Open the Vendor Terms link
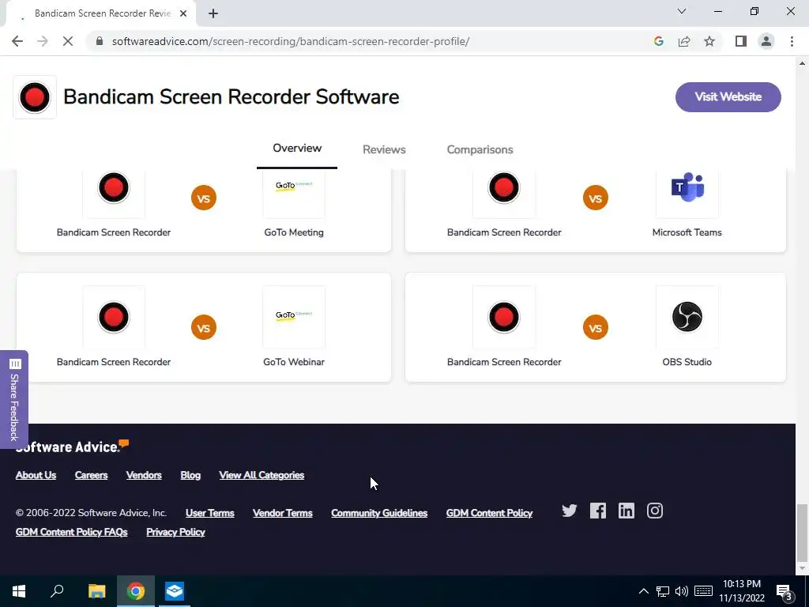The width and height of the screenshot is (809, 607). tap(283, 513)
